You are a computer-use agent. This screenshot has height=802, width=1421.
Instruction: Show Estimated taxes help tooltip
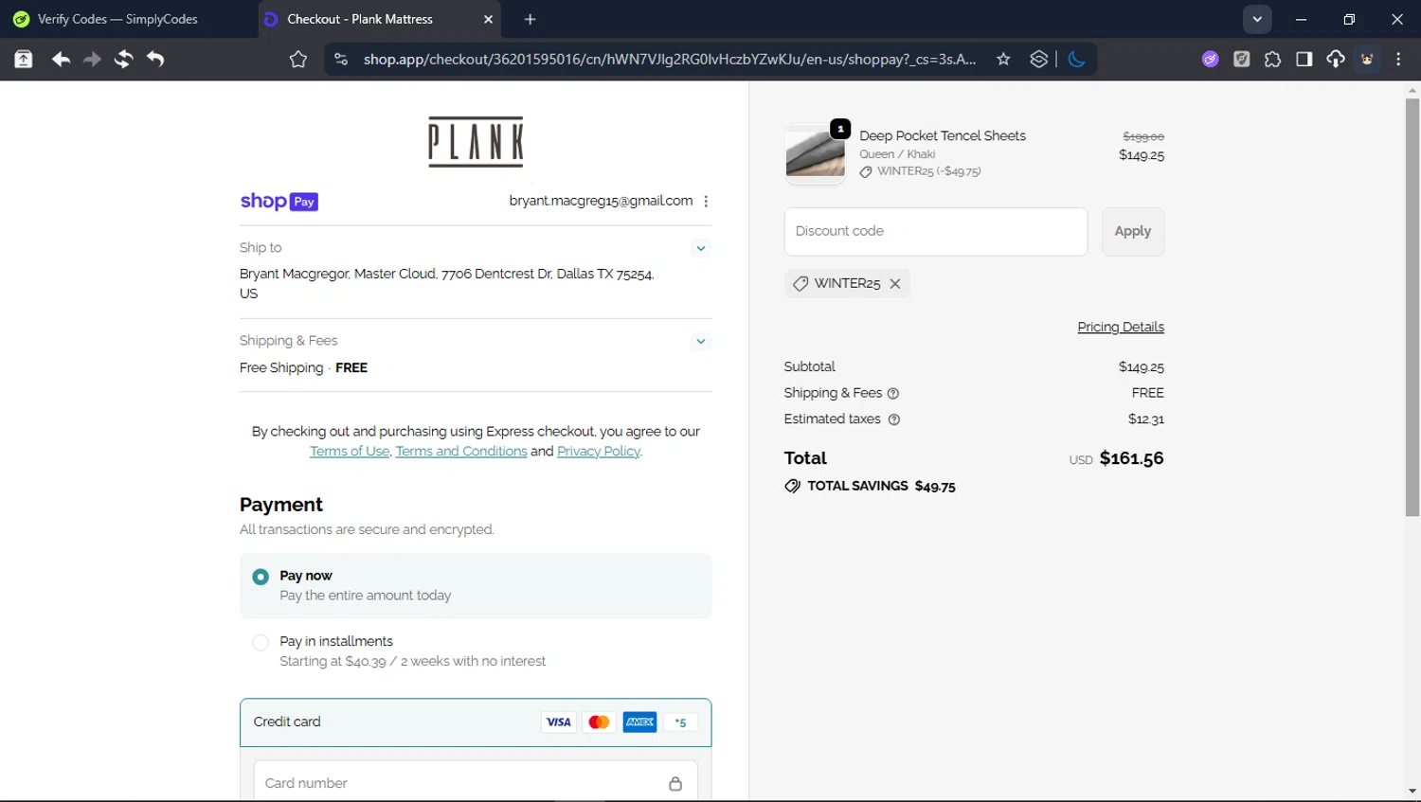tap(893, 419)
